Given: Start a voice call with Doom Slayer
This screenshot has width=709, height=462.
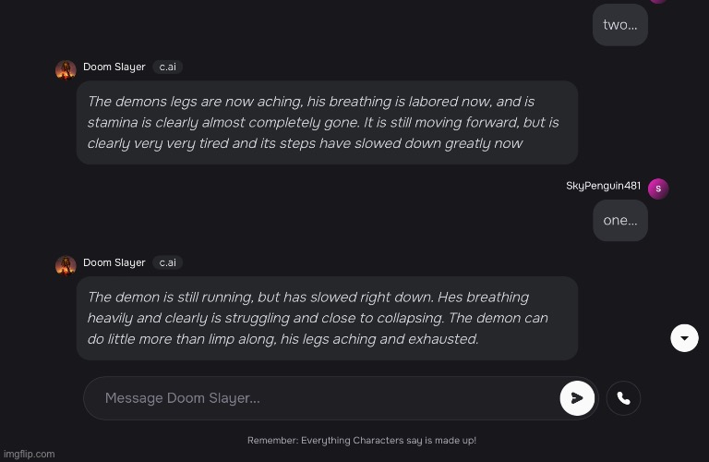Looking at the screenshot, I should point(623,398).
